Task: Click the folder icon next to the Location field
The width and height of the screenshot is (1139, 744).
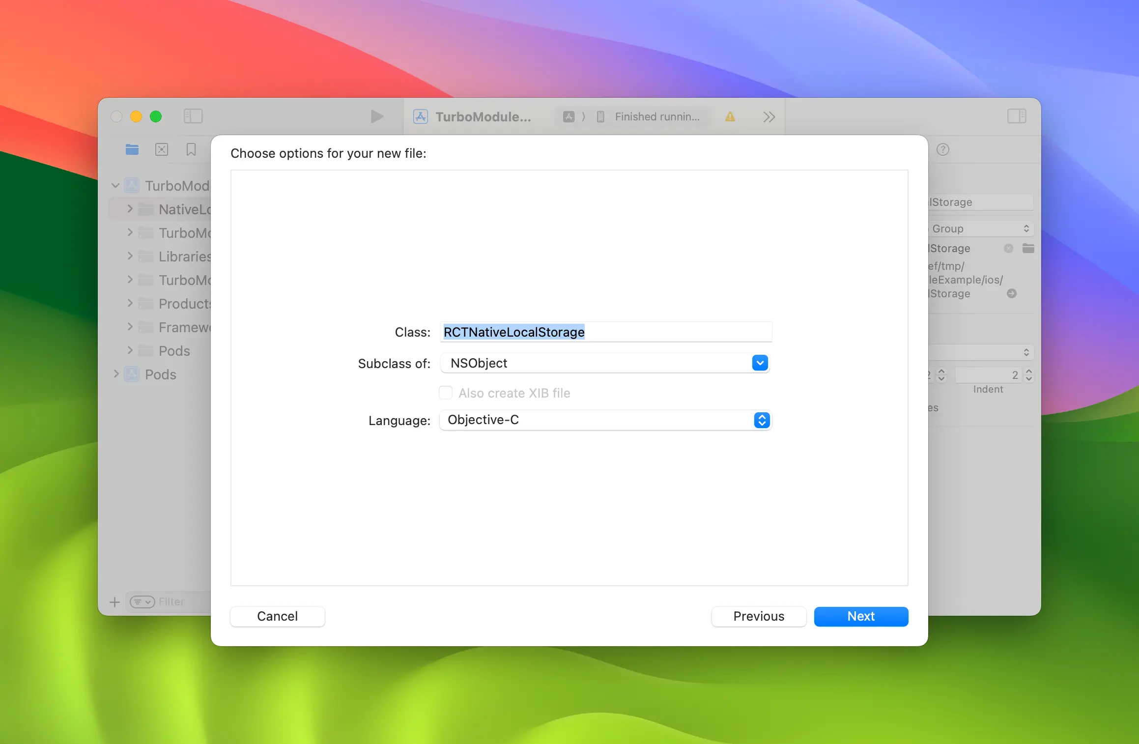Action: [x=1029, y=248]
